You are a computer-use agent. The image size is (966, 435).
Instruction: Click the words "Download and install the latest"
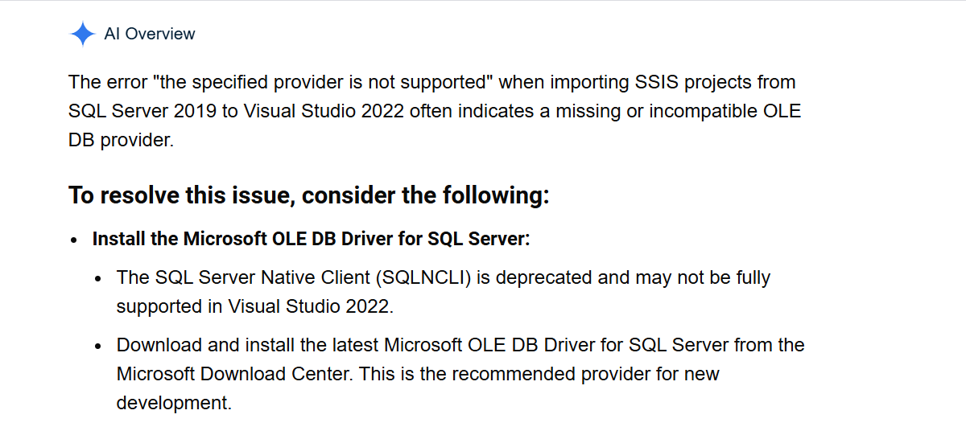pyautogui.click(x=247, y=345)
